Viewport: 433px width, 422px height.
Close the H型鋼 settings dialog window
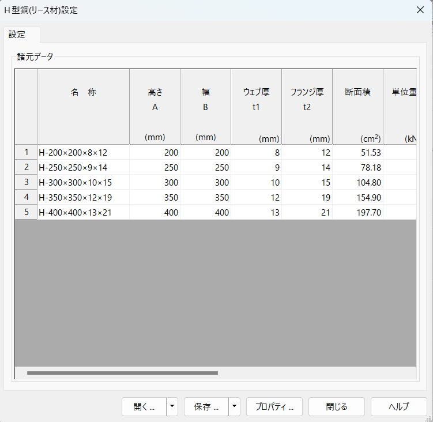click(420, 10)
